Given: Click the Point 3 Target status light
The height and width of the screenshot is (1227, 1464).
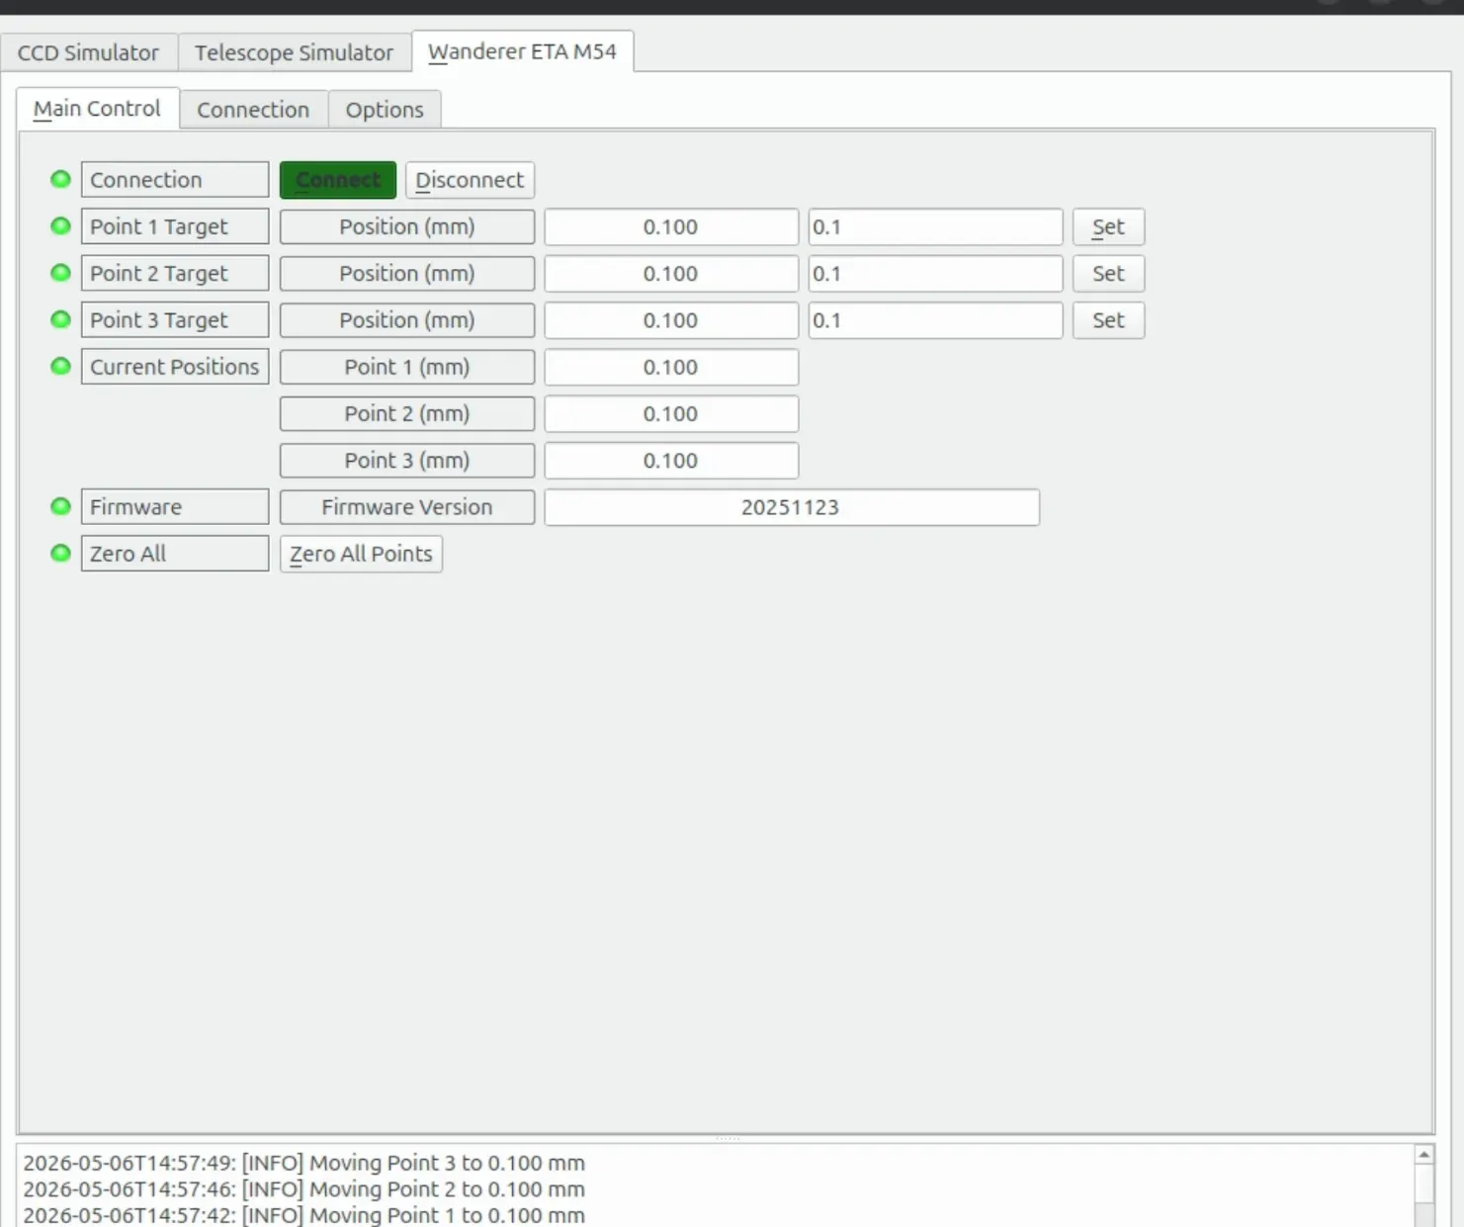Looking at the screenshot, I should pyautogui.click(x=60, y=319).
